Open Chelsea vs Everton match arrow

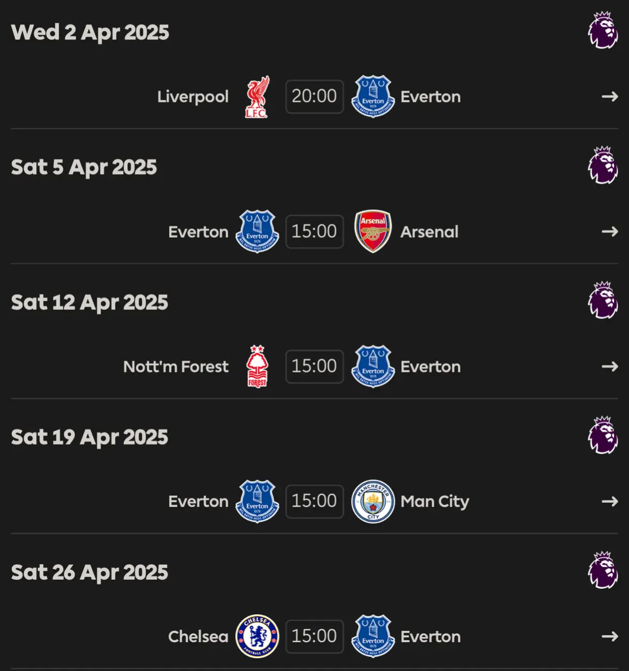pos(610,636)
